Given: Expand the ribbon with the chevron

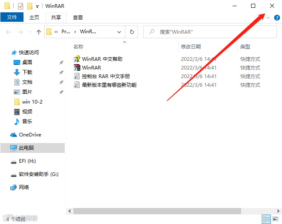Looking at the screenshot, I should pyautogui.click(x=268, y=18).
